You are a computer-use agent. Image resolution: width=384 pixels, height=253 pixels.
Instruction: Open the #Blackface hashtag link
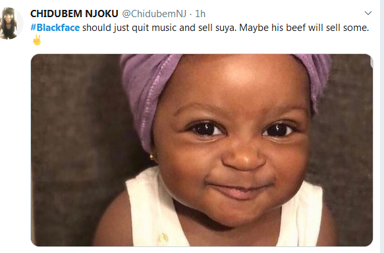pyautogui.click(x=55, y=28)
